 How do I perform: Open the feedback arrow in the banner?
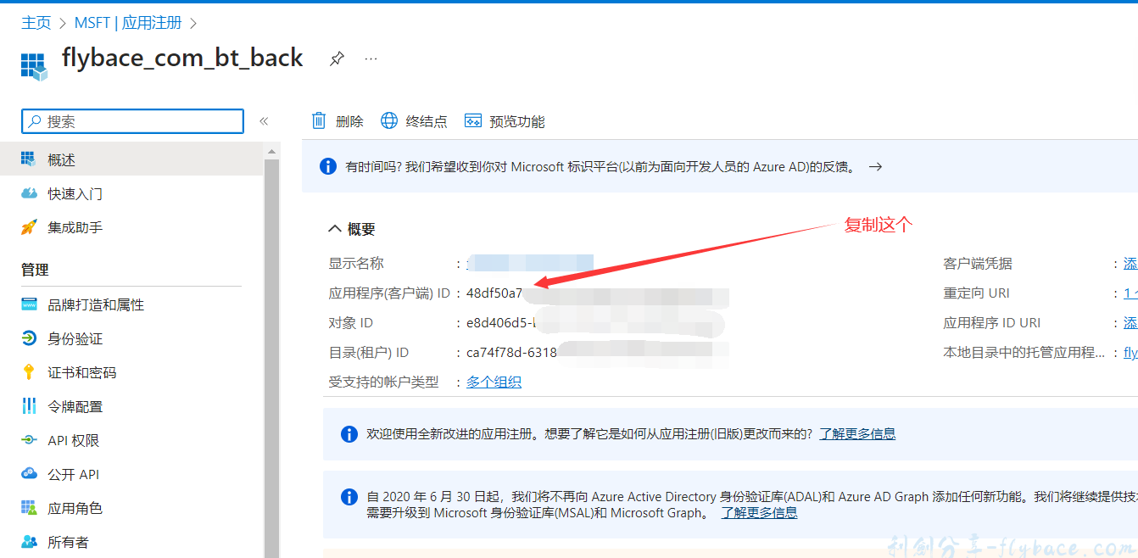[876, 167]
